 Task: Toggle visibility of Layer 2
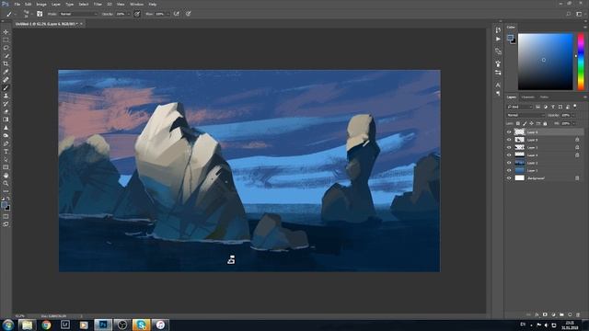(509, 163)
